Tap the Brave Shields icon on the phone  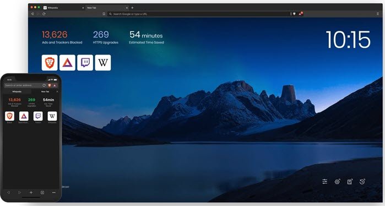coord(50,85)
